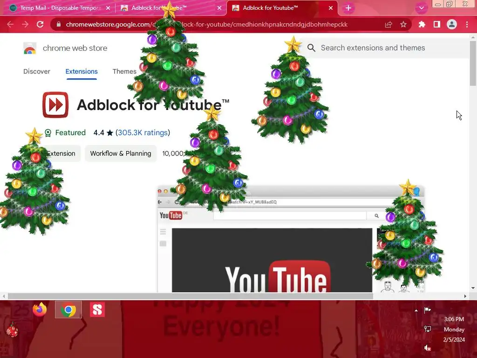Click the YouTube screenshot preview image
The height and width of the screenshot is (358, 477).
point(290,239)
